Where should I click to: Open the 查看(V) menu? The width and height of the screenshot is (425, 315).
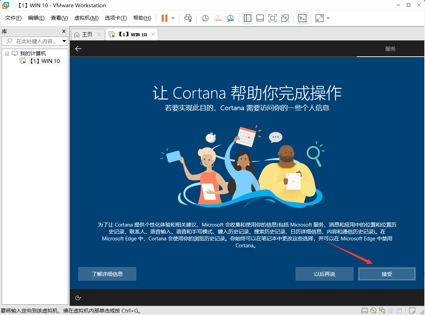tap(60, 18)
